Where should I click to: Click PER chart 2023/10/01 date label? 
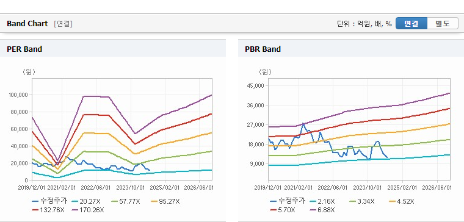(131, 188)
